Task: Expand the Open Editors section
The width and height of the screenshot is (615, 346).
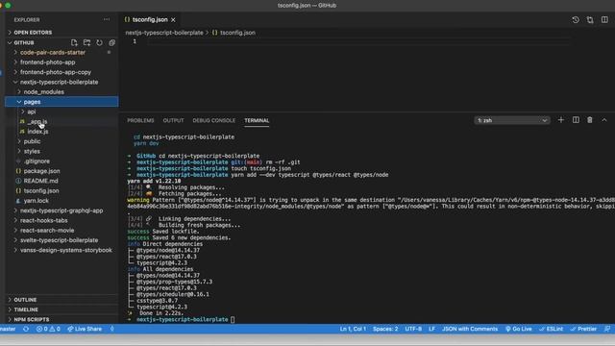Action: click(33, 33)
